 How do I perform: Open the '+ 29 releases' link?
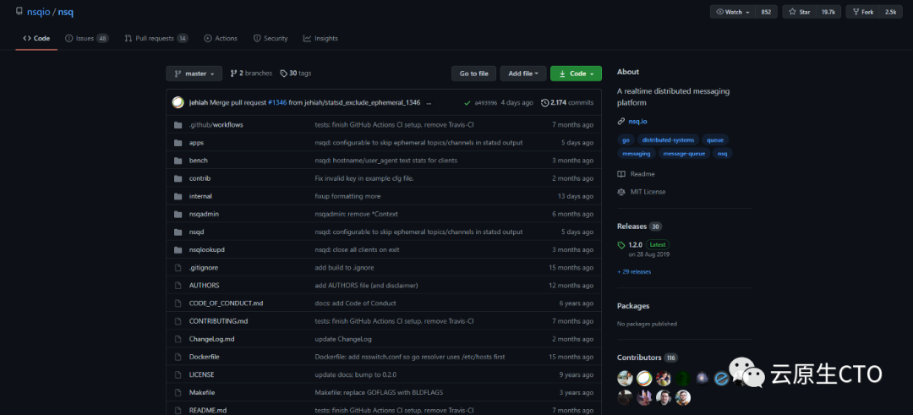tap(634, 272)
